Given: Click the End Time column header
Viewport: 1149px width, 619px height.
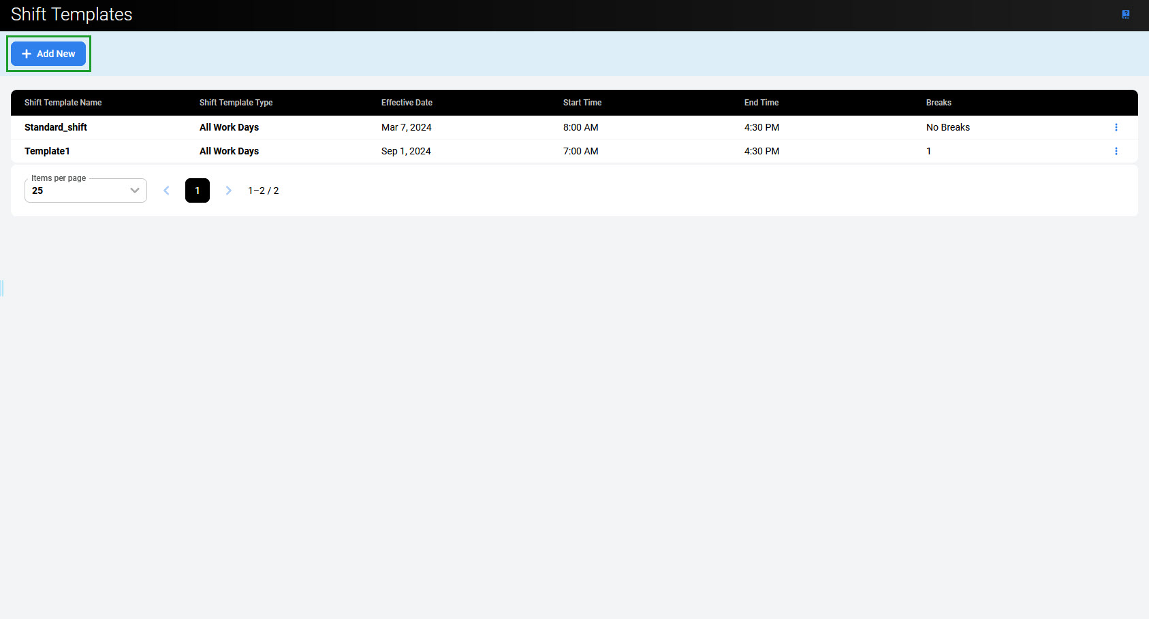Looking at the screenshot, I should coord(761,103).
